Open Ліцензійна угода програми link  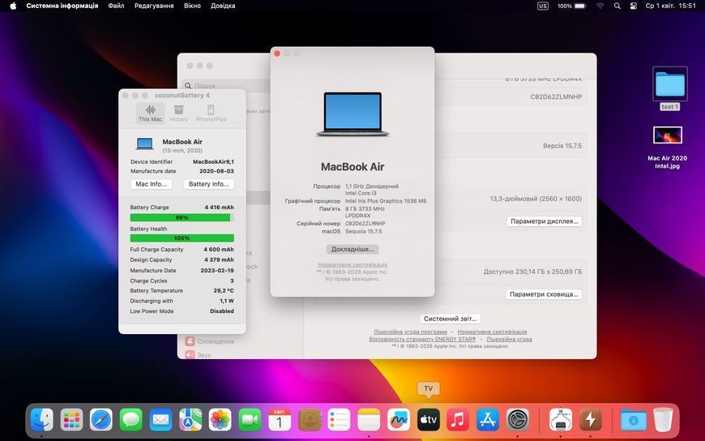point(411,332)
